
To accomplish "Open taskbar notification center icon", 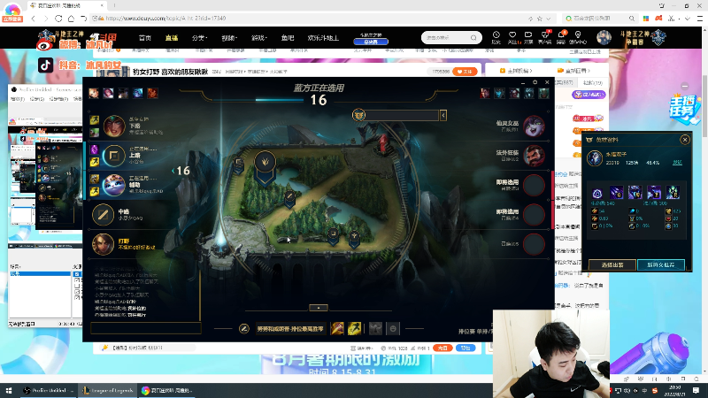I will pos(696,390).
